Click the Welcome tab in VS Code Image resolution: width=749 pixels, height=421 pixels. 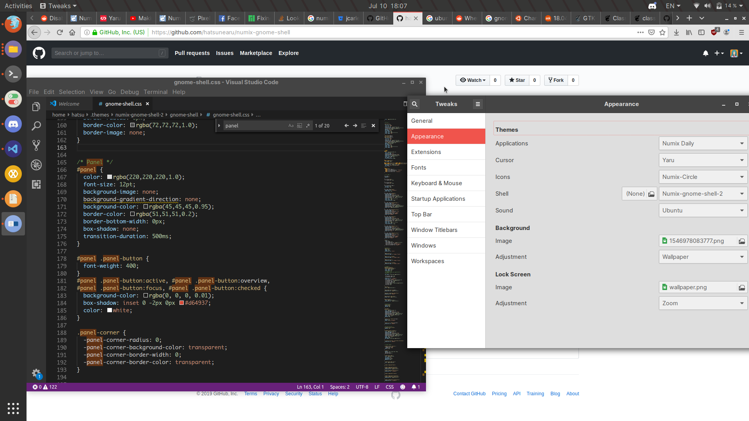point(69,104)
